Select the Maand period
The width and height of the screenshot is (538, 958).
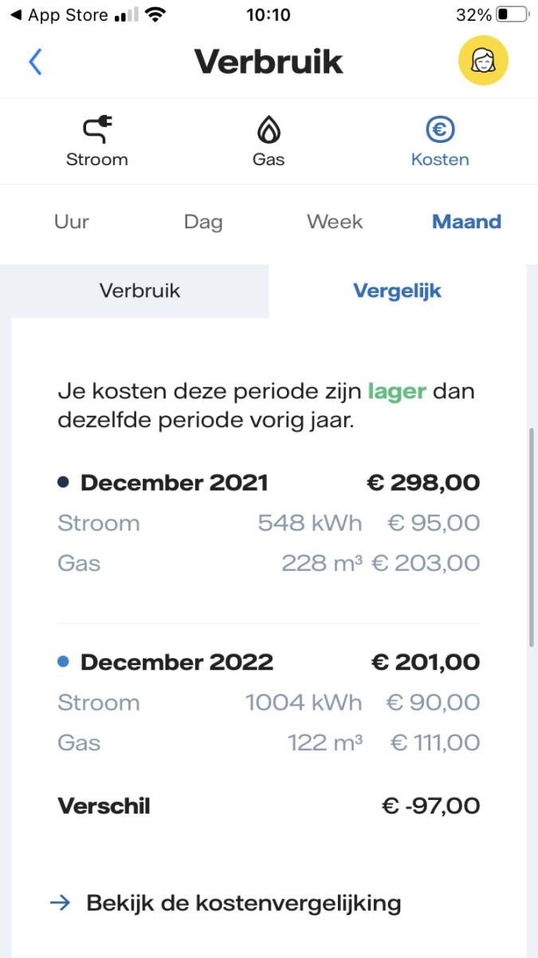[x=466, y=221]
